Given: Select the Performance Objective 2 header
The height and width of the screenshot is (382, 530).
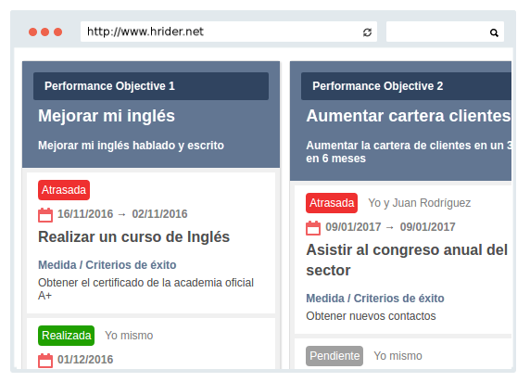Looking at the screenshot, I should 406,86.
